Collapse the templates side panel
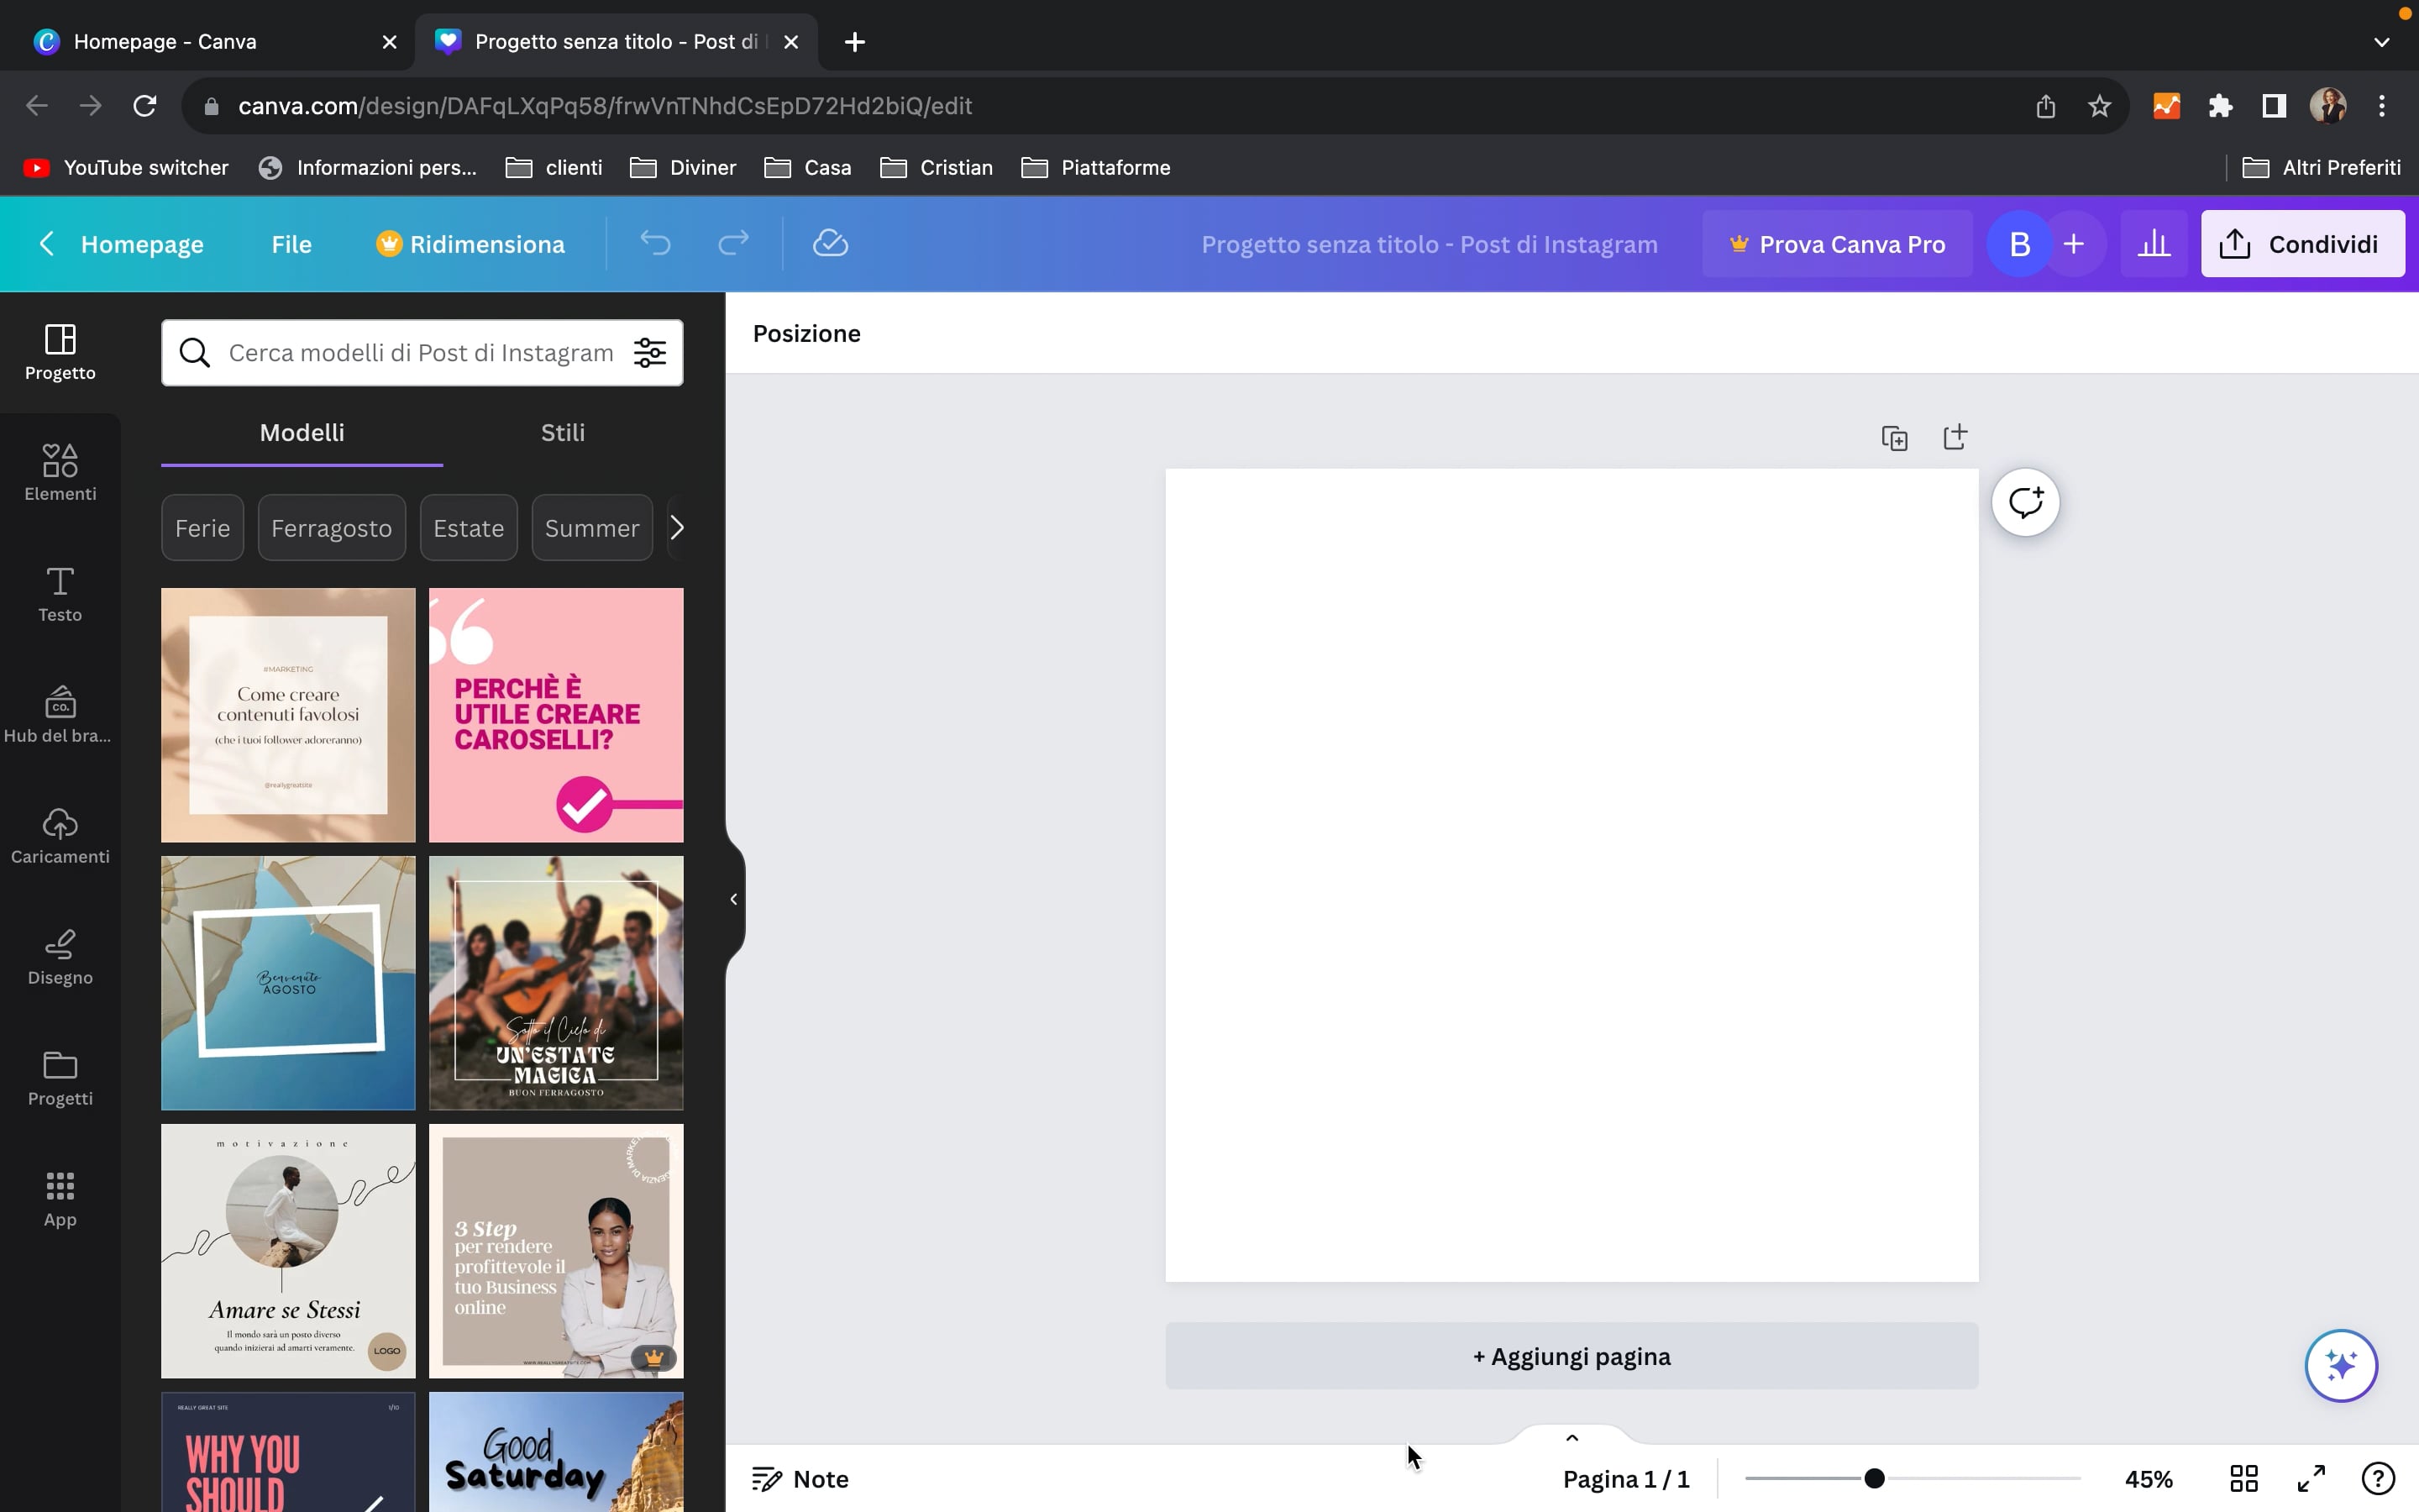Viewport: 2419px width, 1512px height. (734, 899)
